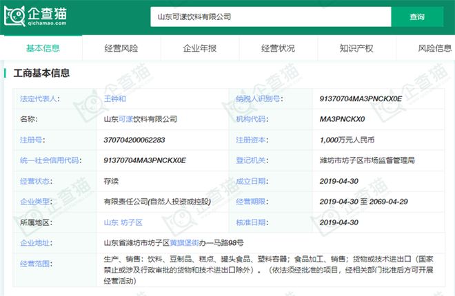This screenshot has height=296, width=455.
Task: Open the 风险信息 tab
Action: point(435,48)
